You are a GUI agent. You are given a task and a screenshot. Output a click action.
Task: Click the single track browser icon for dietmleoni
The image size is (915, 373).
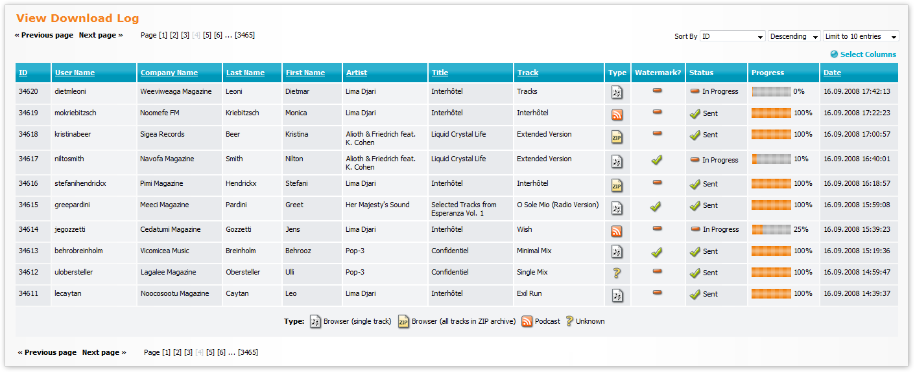click(617, 92)
